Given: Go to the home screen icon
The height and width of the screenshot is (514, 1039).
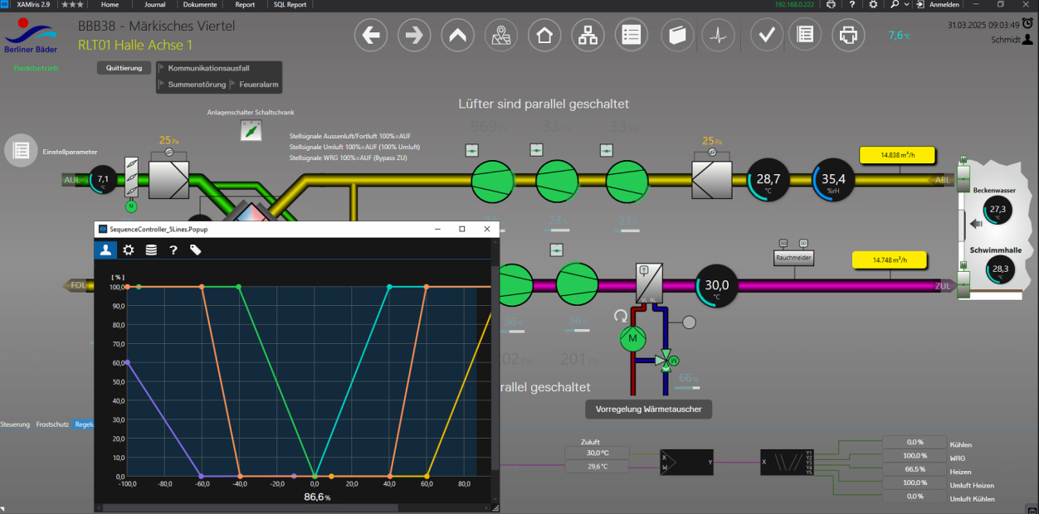Looking at the screenshot, I should pyautogui.click(x=544, y=36).
